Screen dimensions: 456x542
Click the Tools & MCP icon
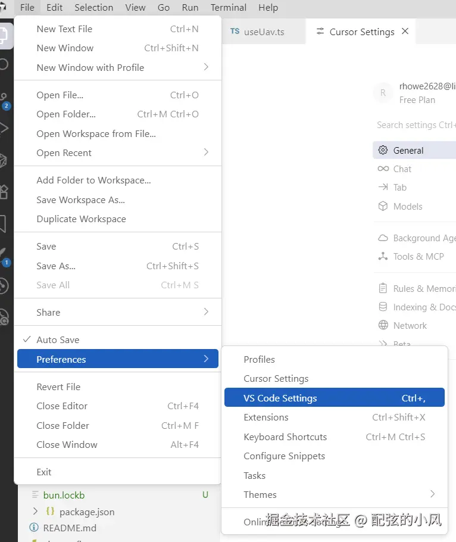point(383,256)
